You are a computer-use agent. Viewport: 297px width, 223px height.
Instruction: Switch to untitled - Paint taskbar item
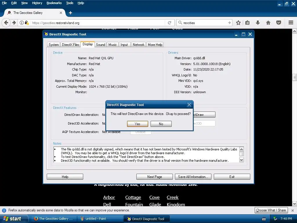(100, 219)
